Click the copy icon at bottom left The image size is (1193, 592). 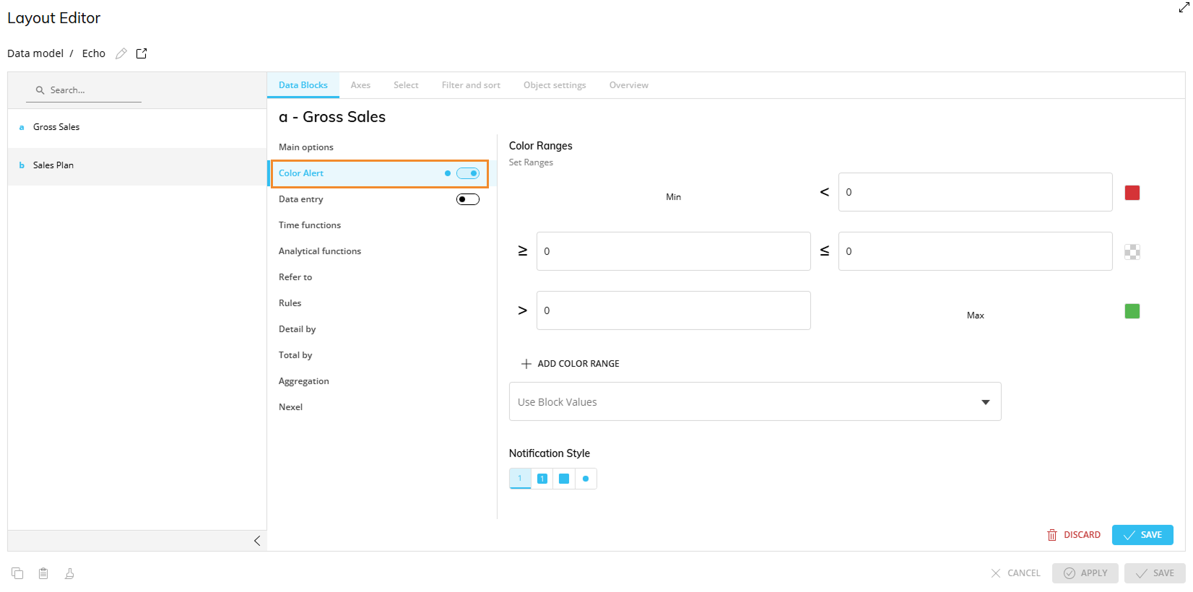coord(17,573)
